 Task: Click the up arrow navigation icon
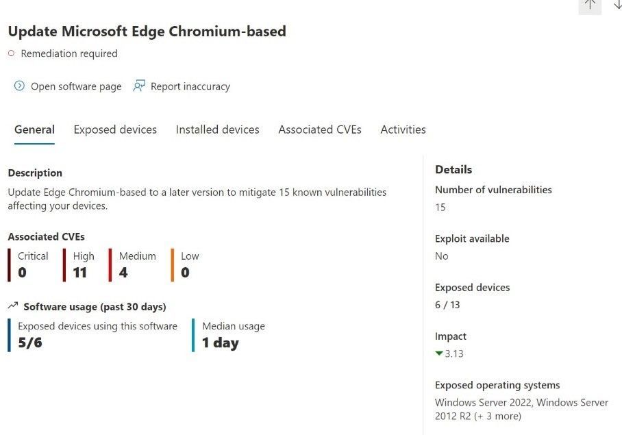[590, 4]
